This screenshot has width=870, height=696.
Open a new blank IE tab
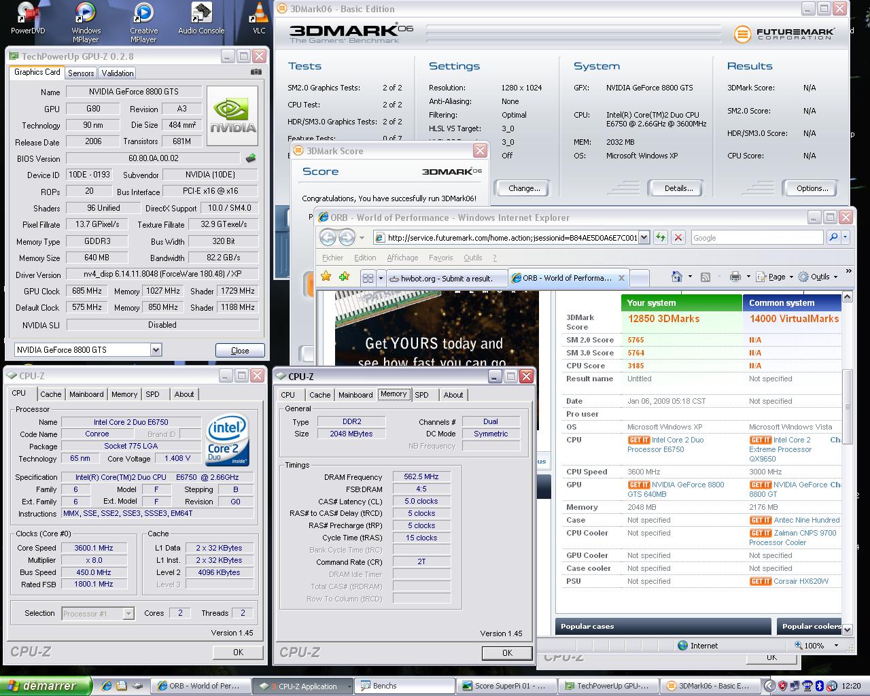point(640,277)
